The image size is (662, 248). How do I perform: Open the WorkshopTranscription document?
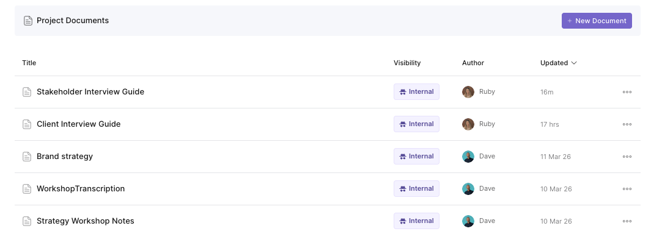click(x=81, y=189)
